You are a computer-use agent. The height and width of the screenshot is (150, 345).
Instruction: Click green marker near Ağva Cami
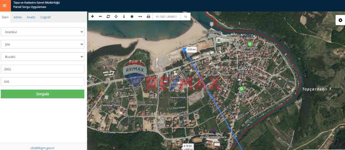tap(241, 89)
